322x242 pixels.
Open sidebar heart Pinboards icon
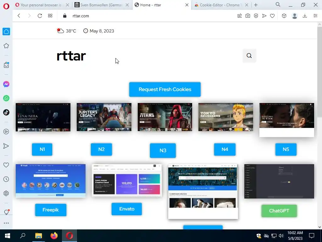(x=6, y=165)
